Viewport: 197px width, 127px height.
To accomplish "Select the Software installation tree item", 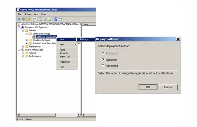I will (46, 37).
